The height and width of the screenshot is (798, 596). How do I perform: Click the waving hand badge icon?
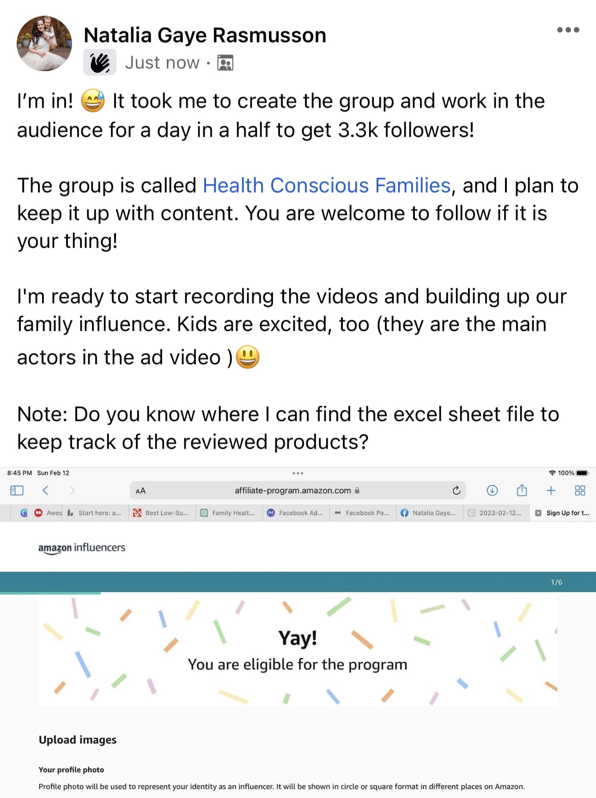click(100, 62)
